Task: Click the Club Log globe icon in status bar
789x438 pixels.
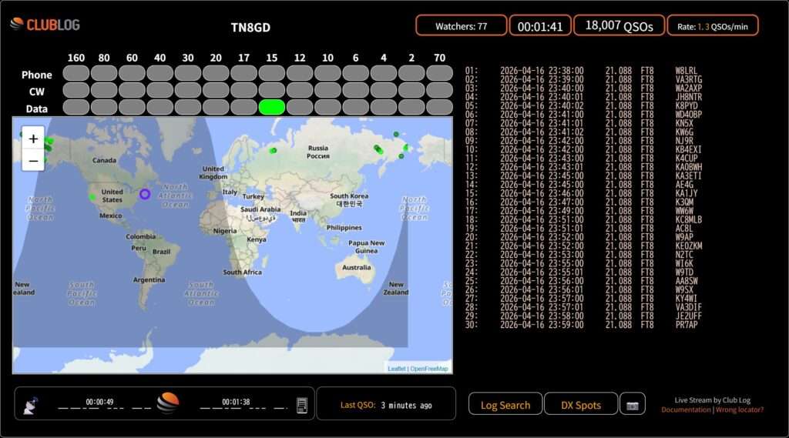Action: [167, 403]
